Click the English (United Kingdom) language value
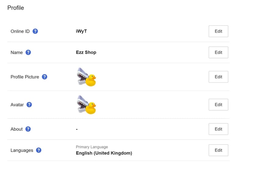This screenshot has width=274, height=193. click(104, 153)
